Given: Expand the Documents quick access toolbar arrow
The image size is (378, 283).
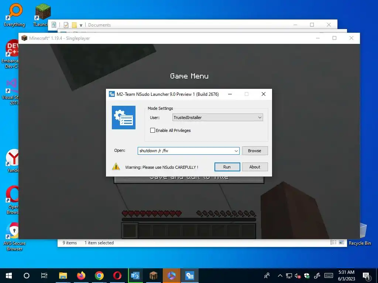Looking at the screenshot, I should (x=81, y=25).
